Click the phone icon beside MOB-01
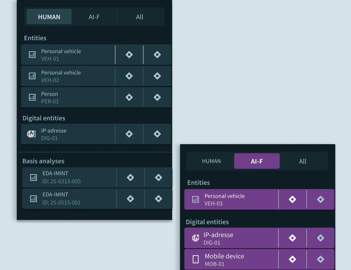The height and width of the screenshot is (270, 351). [x=196, y=259]
